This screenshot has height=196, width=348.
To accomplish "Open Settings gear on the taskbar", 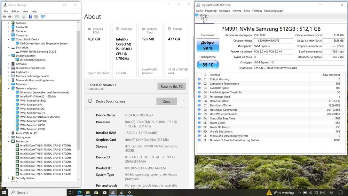I will pos(129,193).
